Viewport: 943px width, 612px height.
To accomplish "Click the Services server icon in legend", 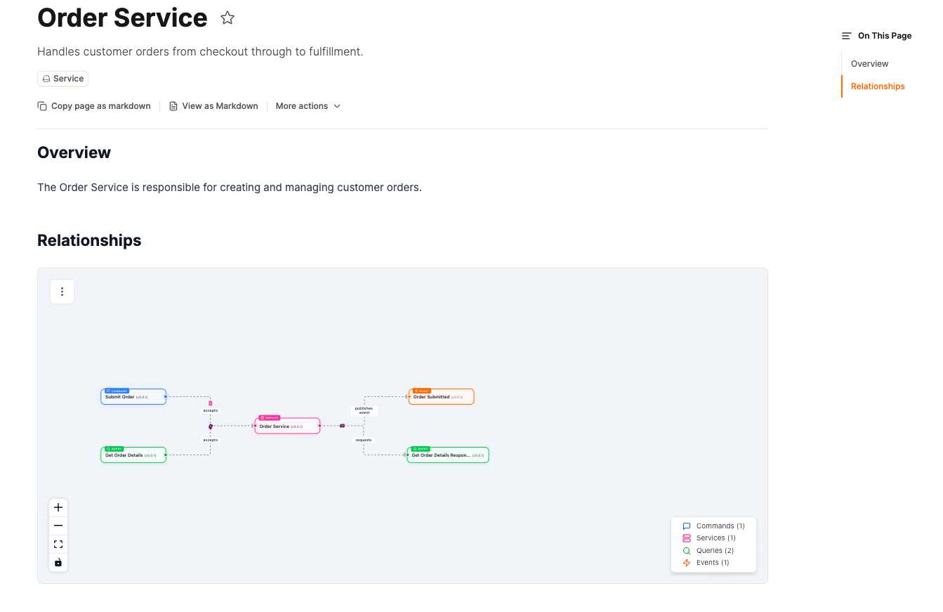I will click(687, 538).
